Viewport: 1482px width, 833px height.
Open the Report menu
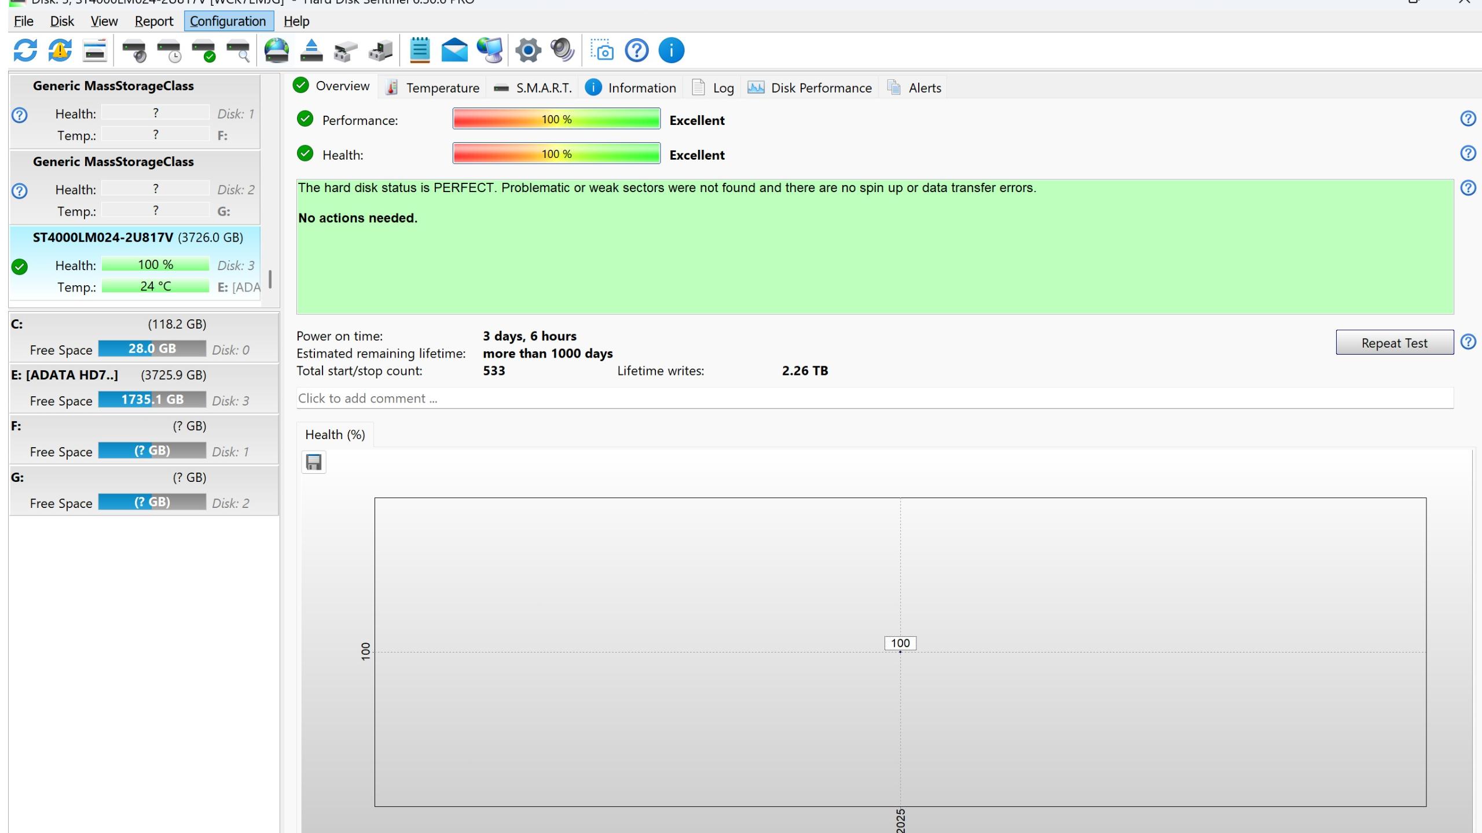[x=153, y=21]
